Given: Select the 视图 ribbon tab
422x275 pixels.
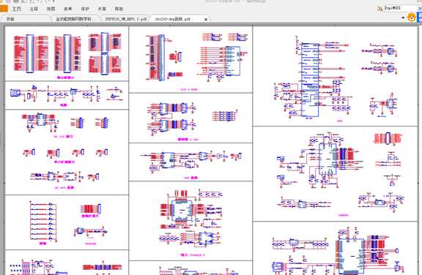Looking at the screenshot, I should [51, 9].
